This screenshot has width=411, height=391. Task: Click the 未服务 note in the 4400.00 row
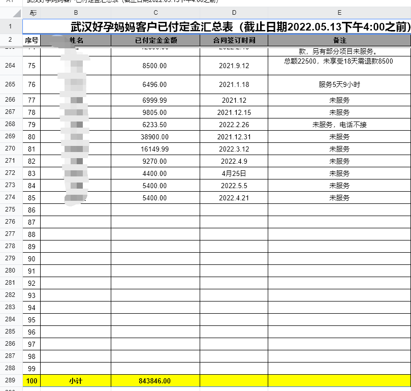pyautogui.click(x=339, y=173)
